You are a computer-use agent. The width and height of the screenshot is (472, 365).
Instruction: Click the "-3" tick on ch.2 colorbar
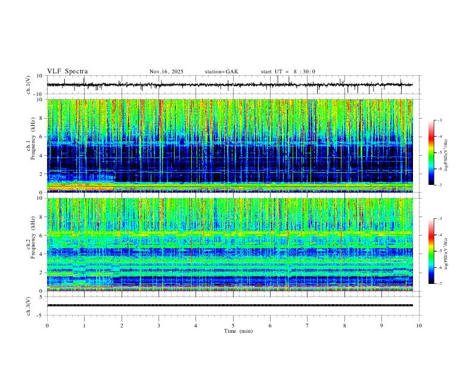point(440,219)
